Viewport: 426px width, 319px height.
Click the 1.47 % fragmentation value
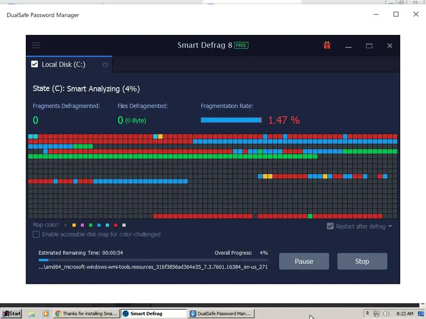pyautogui.click(x=284, y=120)
